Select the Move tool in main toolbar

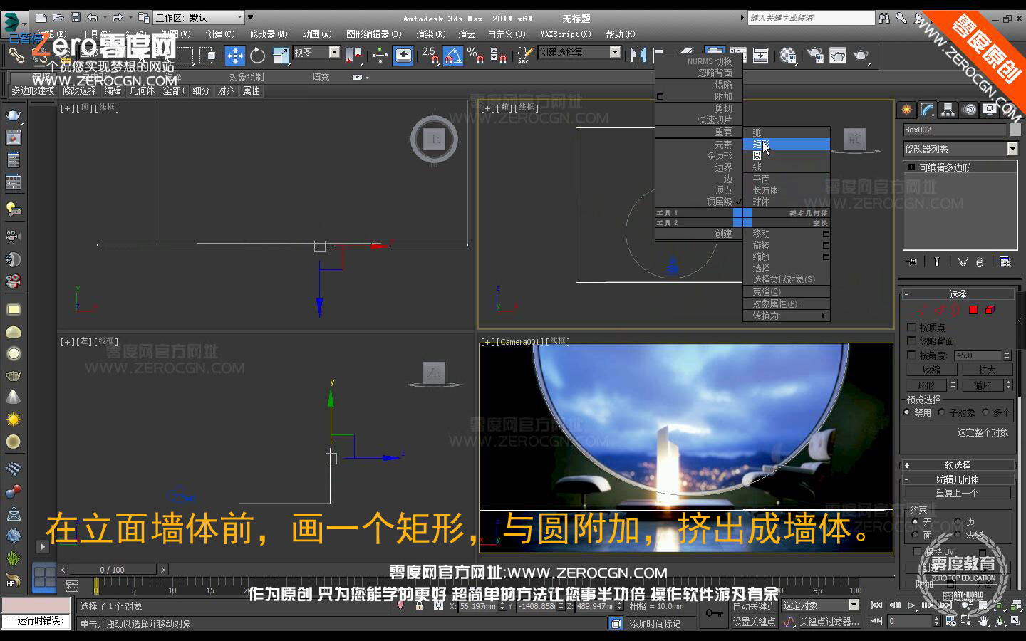(234, 55)
